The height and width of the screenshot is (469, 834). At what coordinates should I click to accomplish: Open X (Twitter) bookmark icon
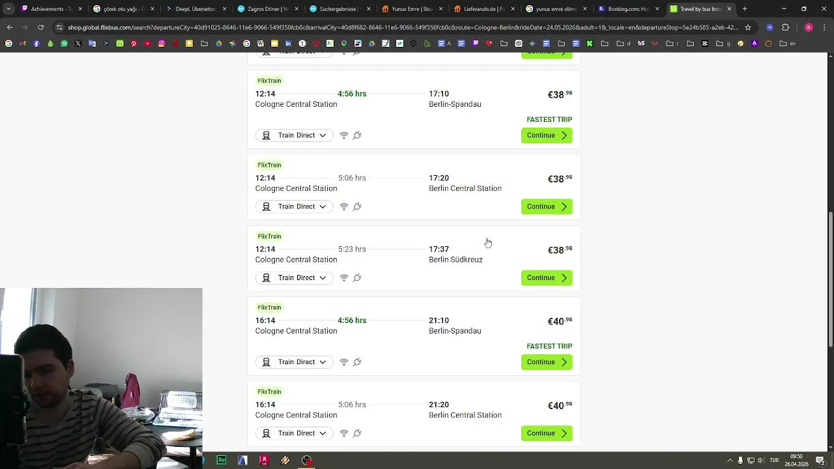78,44
